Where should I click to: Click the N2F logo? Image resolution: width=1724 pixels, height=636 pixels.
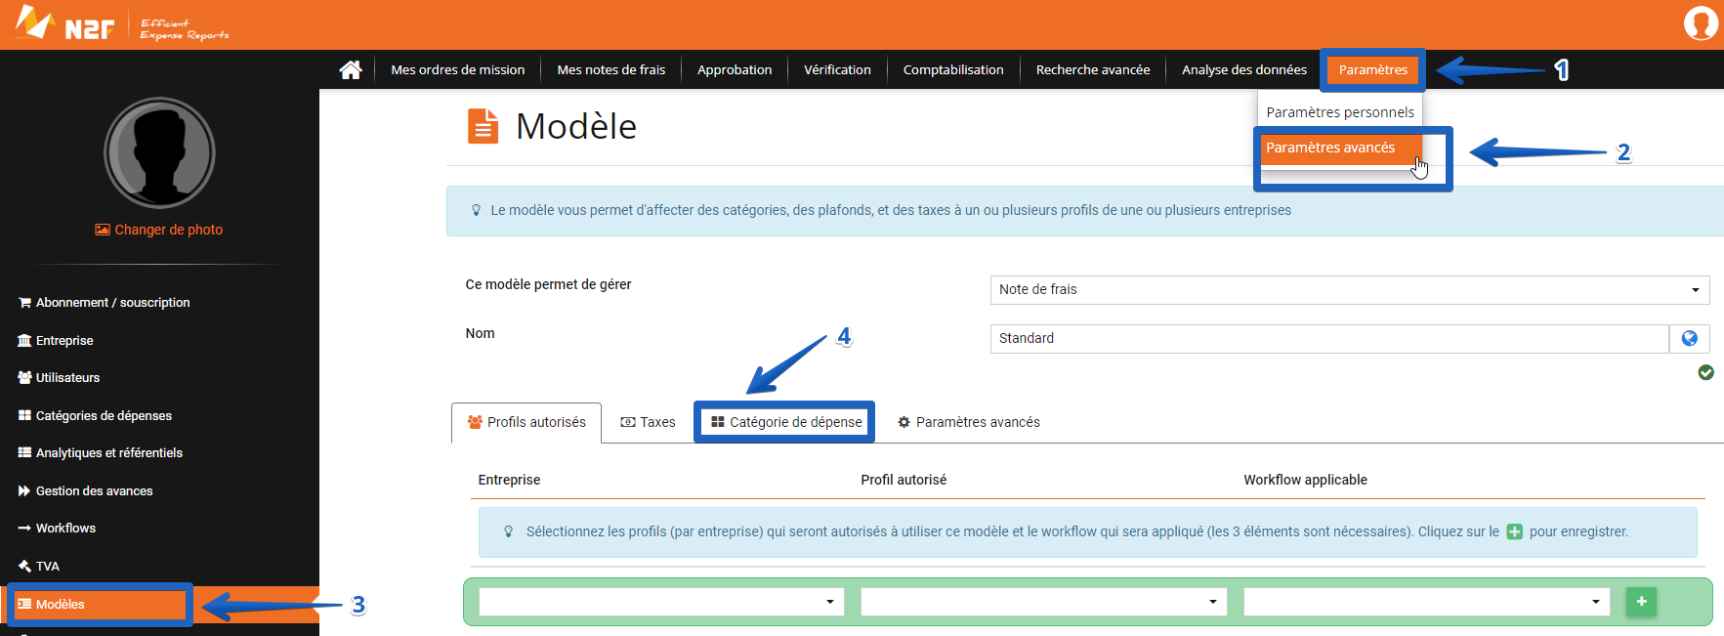coord(64,23)
